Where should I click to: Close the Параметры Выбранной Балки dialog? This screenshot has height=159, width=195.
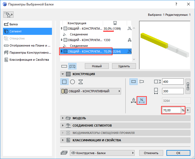(x=188, y=4)
